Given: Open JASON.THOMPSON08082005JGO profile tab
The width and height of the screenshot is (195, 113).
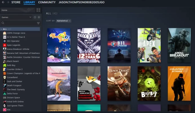Looking at the screenshot, I should [x=81, y=2].
